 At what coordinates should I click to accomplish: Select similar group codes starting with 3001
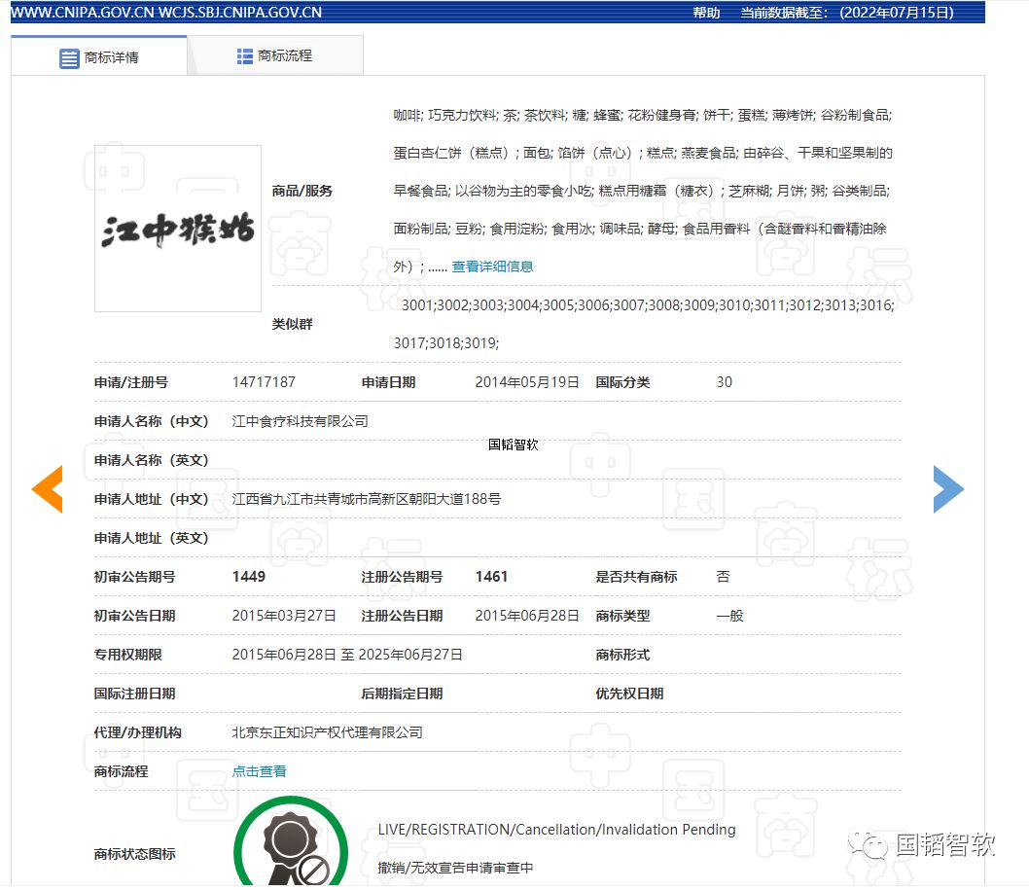coord(644,324)
